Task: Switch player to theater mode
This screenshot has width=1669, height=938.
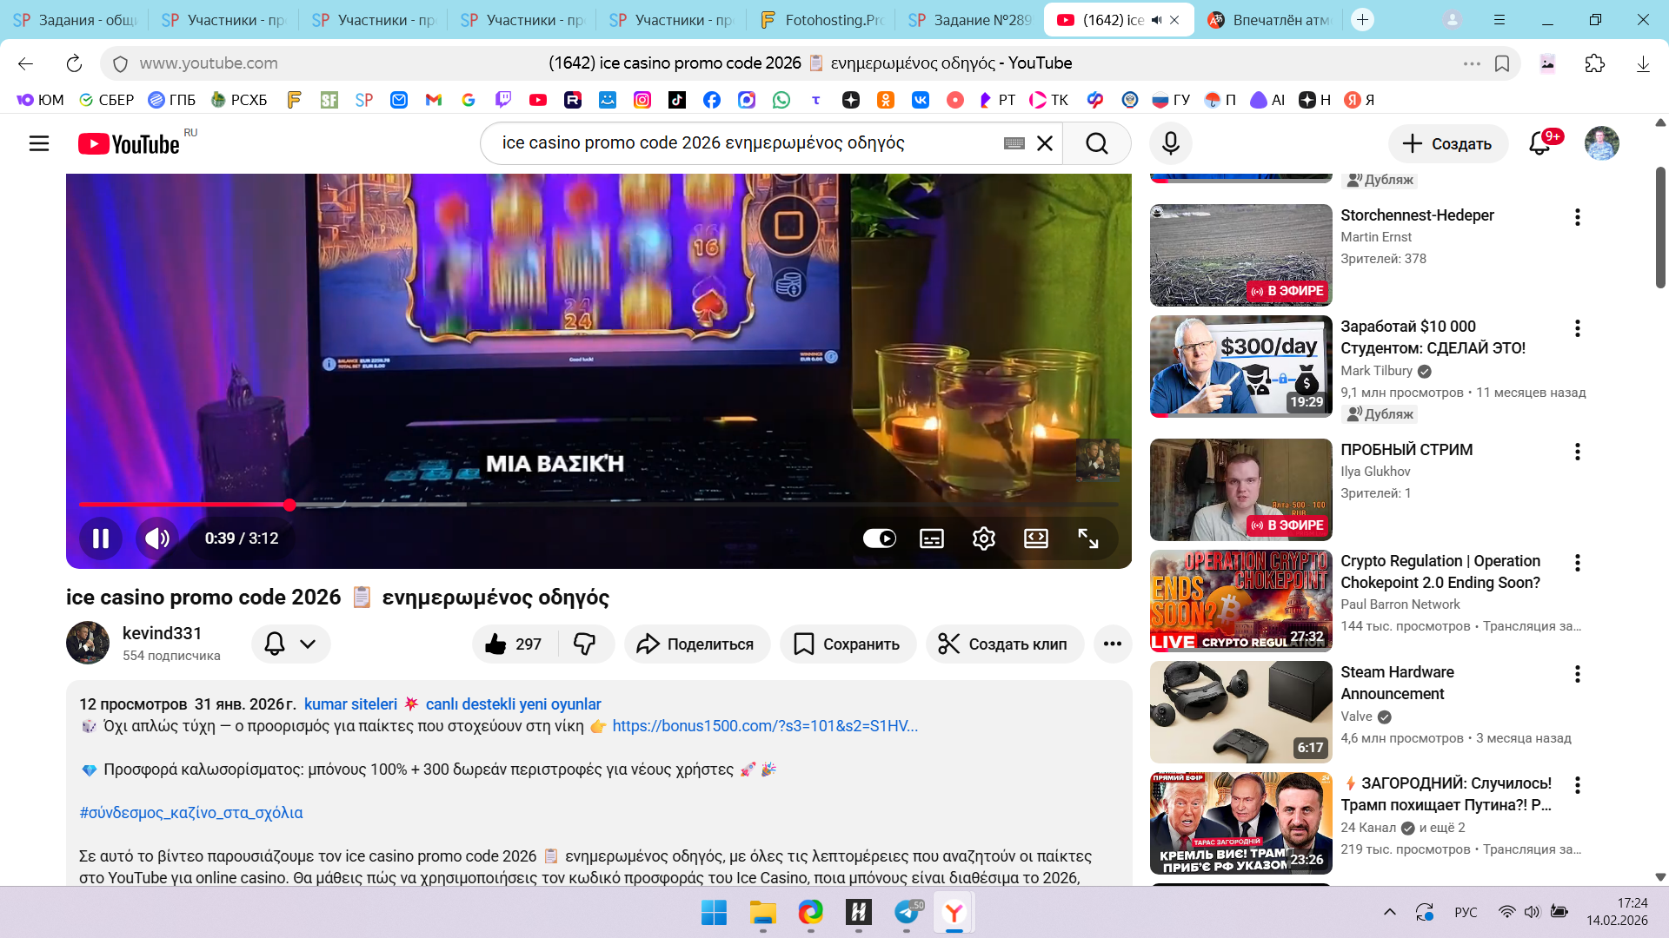Action: pos(1035,538)
